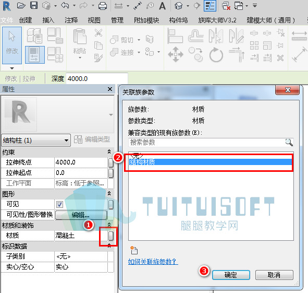Select the Text tool icon (A)

[x=162, y=6]
